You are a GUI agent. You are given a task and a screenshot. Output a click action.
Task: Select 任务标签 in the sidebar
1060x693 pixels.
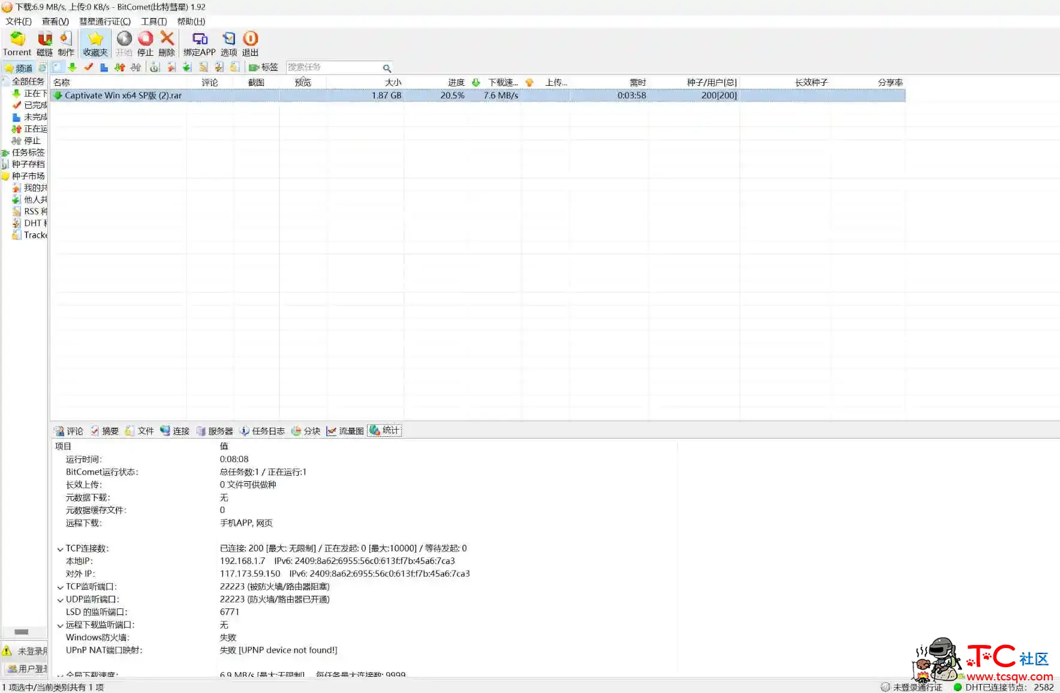28,152
